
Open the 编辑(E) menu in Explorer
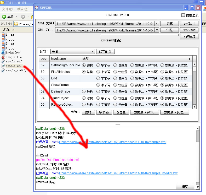(x=23, y=9)
